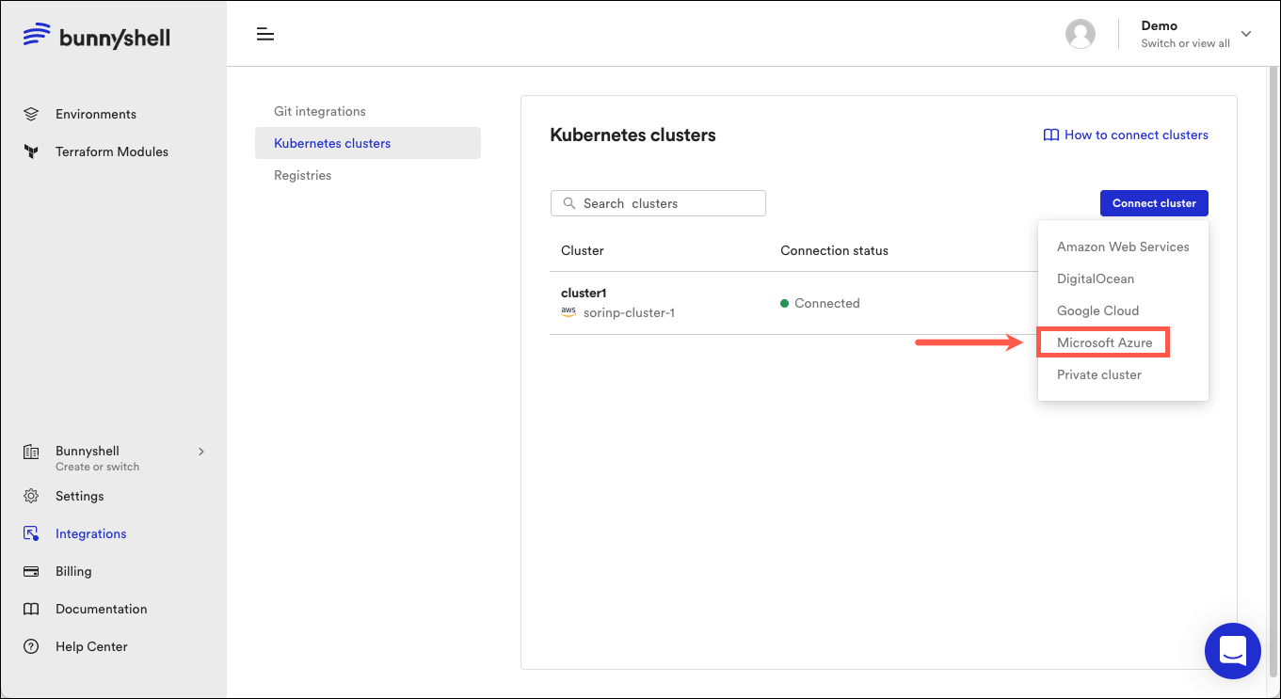Click the Billing card icon
This screenshot has height=699, width=1281.
coord(31,571)
